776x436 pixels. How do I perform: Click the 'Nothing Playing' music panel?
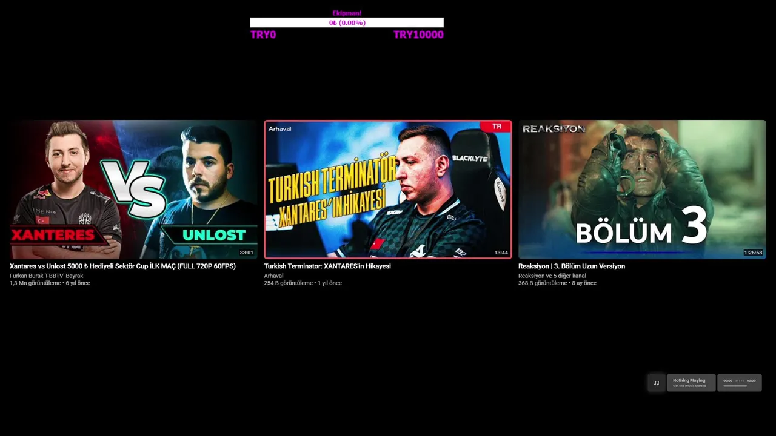click(691, 383)
